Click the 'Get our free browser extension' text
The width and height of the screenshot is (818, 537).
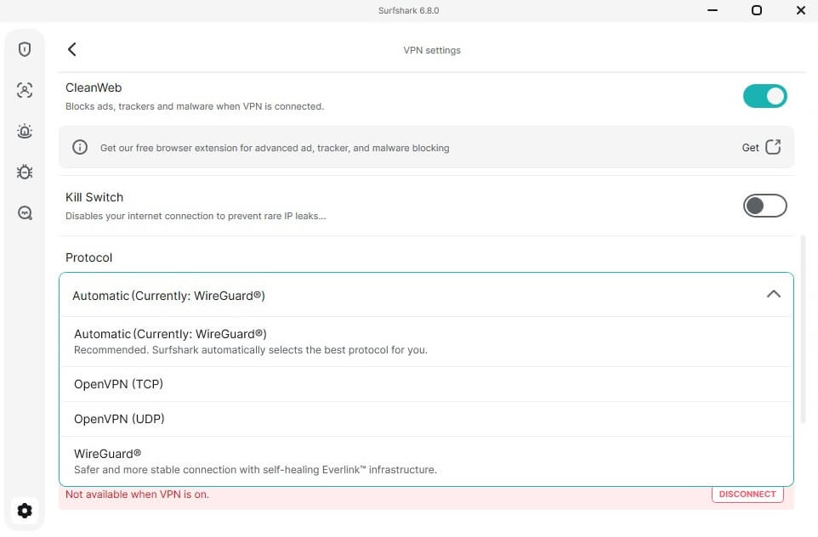point(275,148)
